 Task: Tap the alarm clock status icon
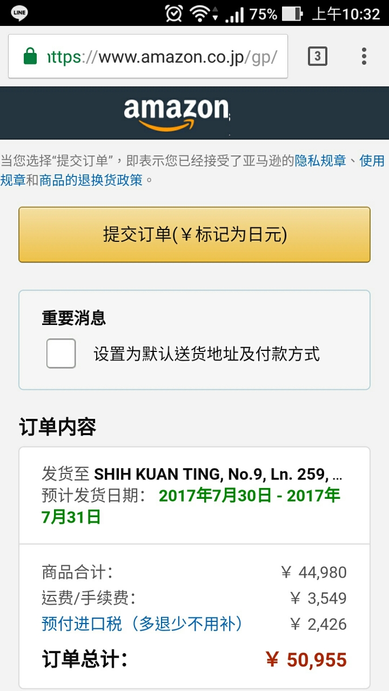click(x=173, y=13)
